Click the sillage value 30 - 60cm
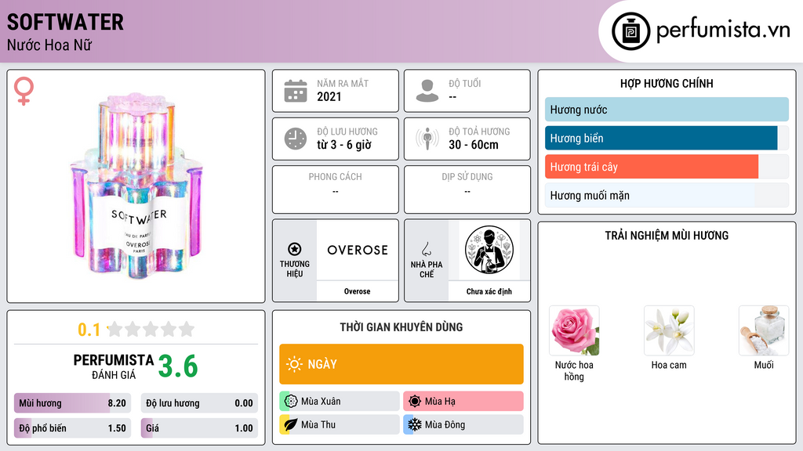Screen dimensions: 803x451 [x=474, y=145]
